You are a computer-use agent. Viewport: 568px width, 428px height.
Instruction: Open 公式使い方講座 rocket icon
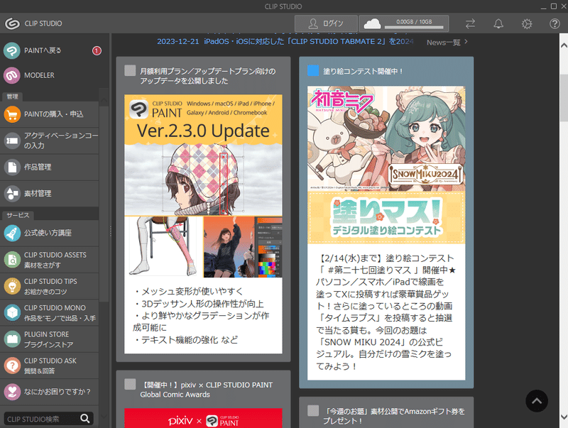(12, 233)
